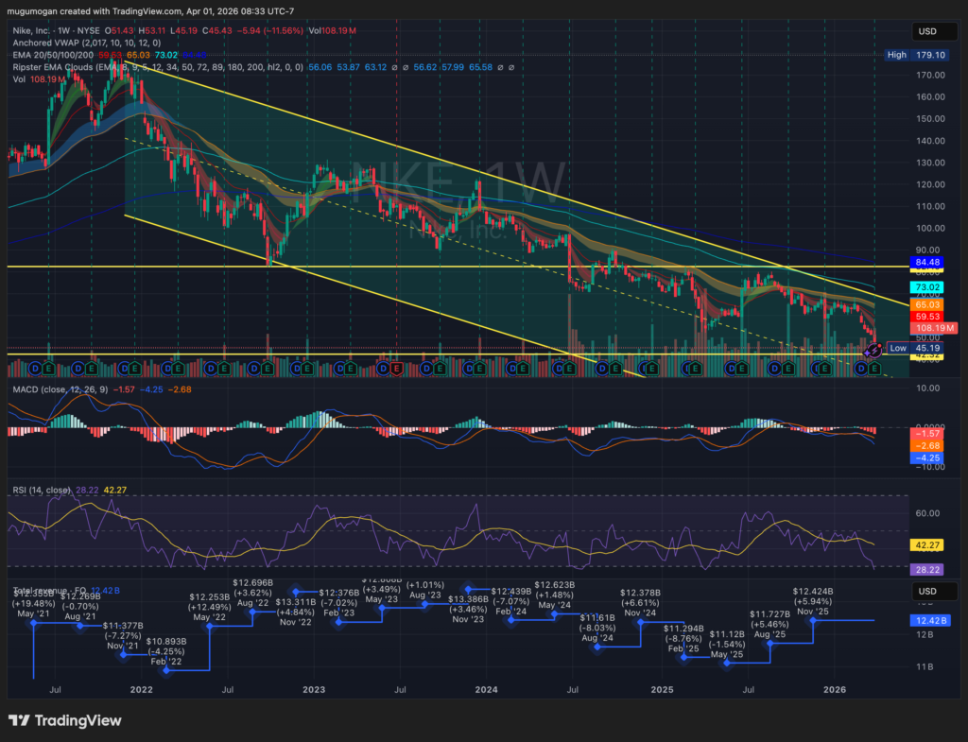Click the leftmost dividend D marker
Screen dimensions: 968x742
[x=36, y=368]
